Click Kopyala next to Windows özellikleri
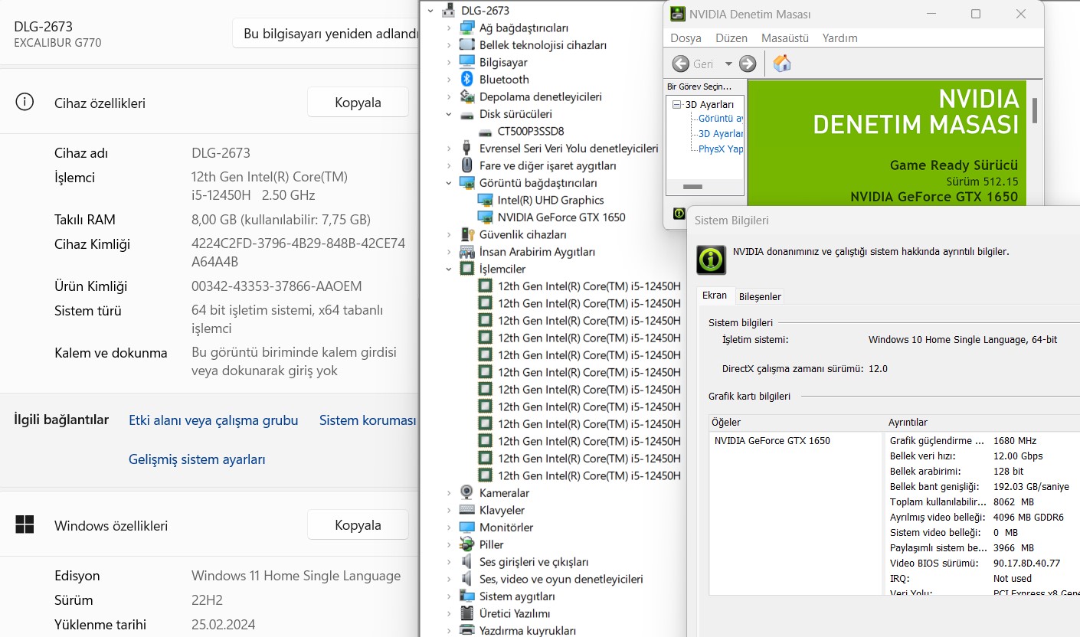The height and width of the screenshot is (637, 1080). [x=358, y=525]
